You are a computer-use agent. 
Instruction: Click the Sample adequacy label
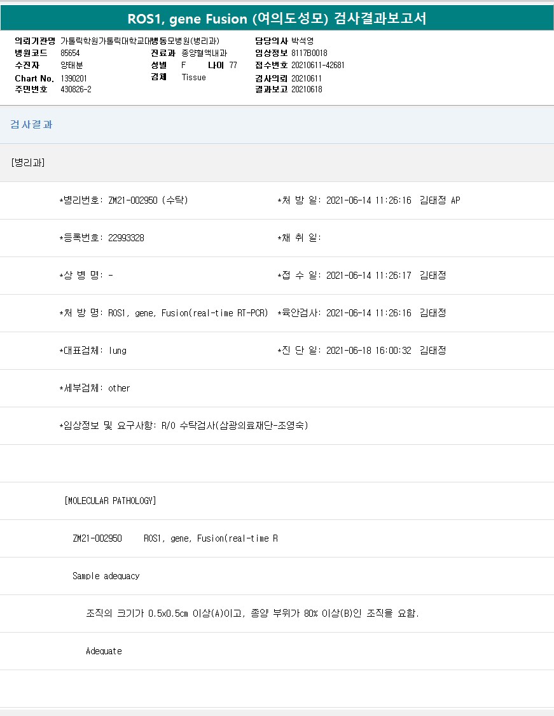coord(106,576)
